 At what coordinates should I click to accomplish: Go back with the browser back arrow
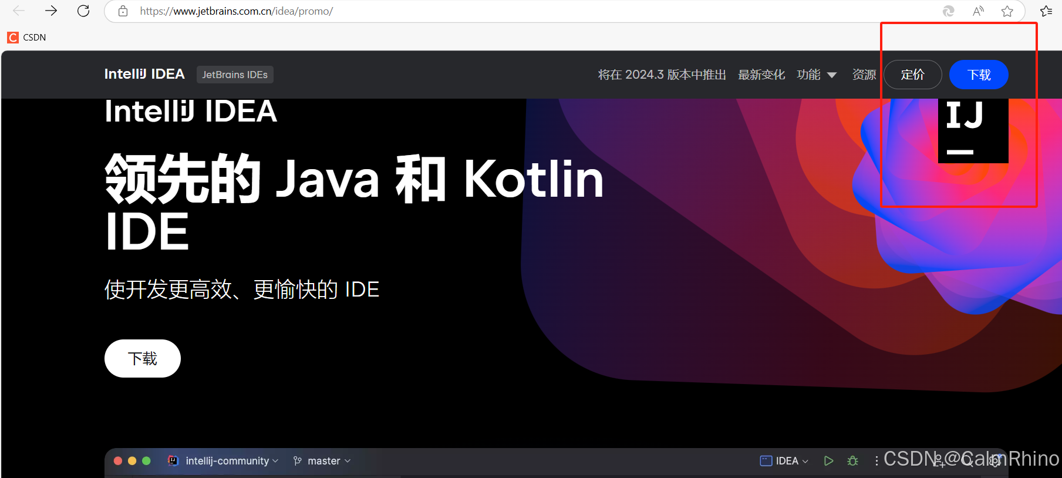coord(19,11)
